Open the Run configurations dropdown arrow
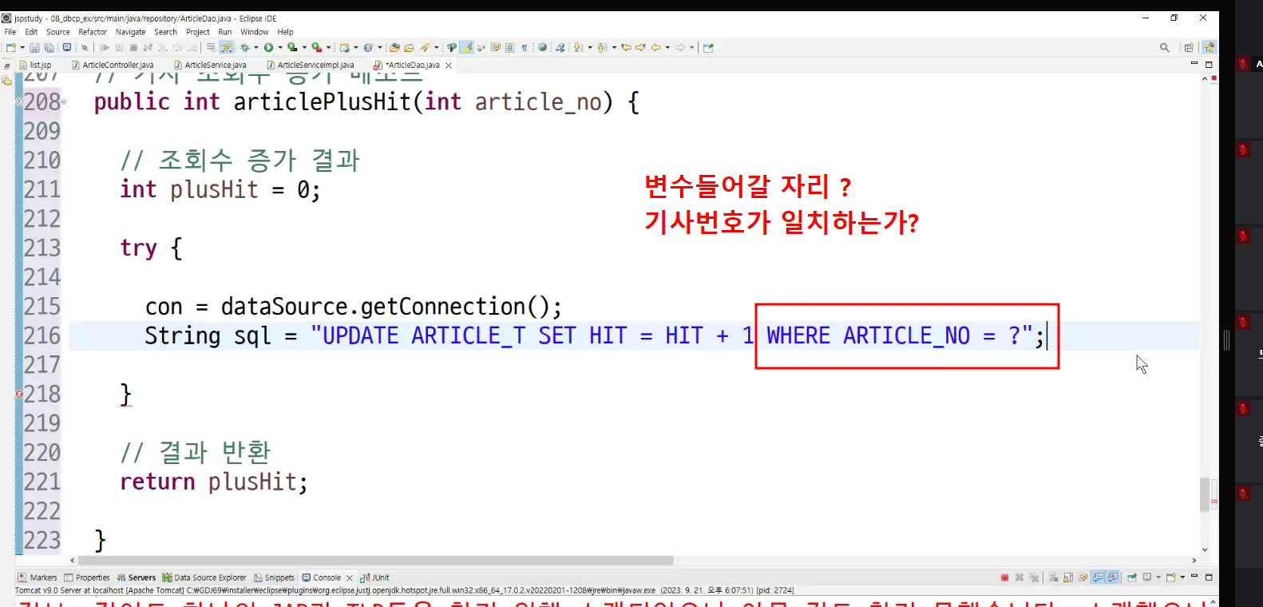1263x607 pixels. tap(279, 48)
